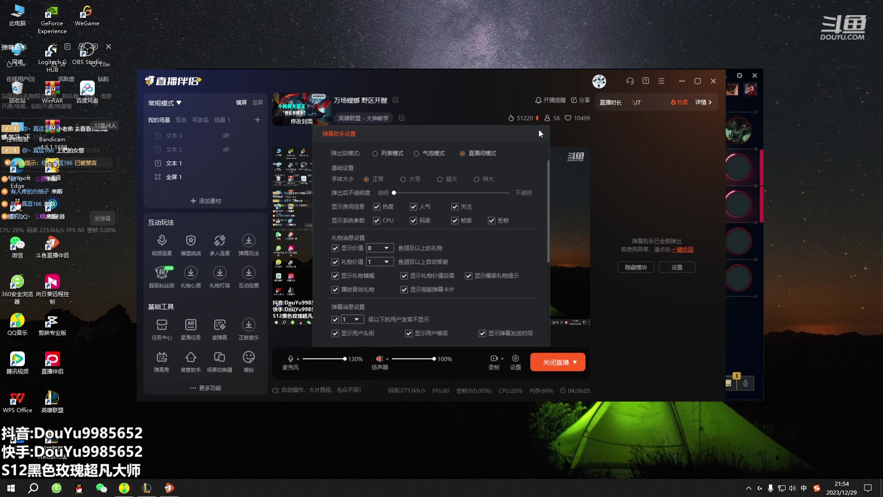Image resolution: width=883 pixels, height=497 pixels.
Task: Edit the stream title pencil icon
Action: click(x=396, y=100)
